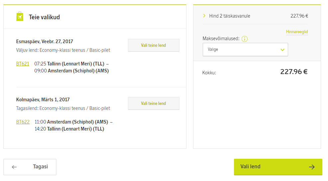This screenshot has width=328, height=181.
Task: Click the Hind 2 täiskasvanule price row label
Action: coord(230,16)
